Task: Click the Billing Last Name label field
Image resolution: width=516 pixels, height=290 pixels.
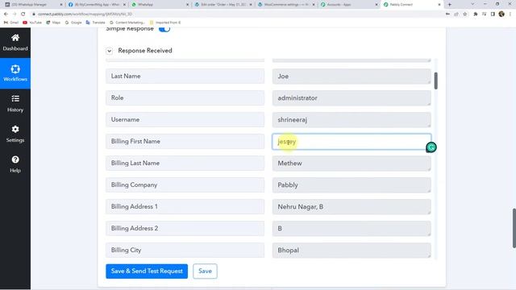Action: pos(185,163)
